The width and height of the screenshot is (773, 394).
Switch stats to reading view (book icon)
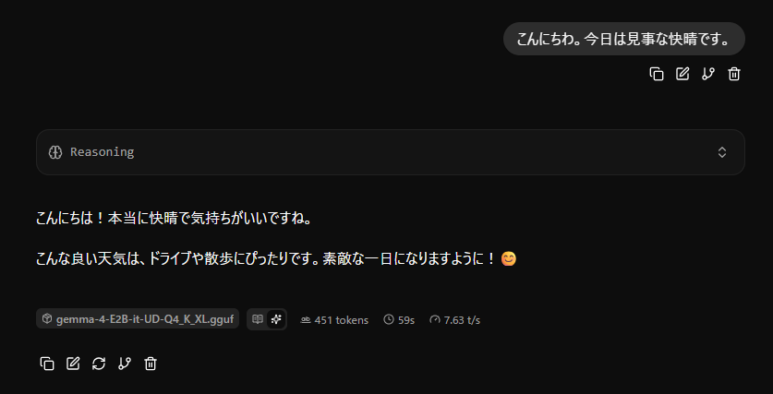pos(258,319)
